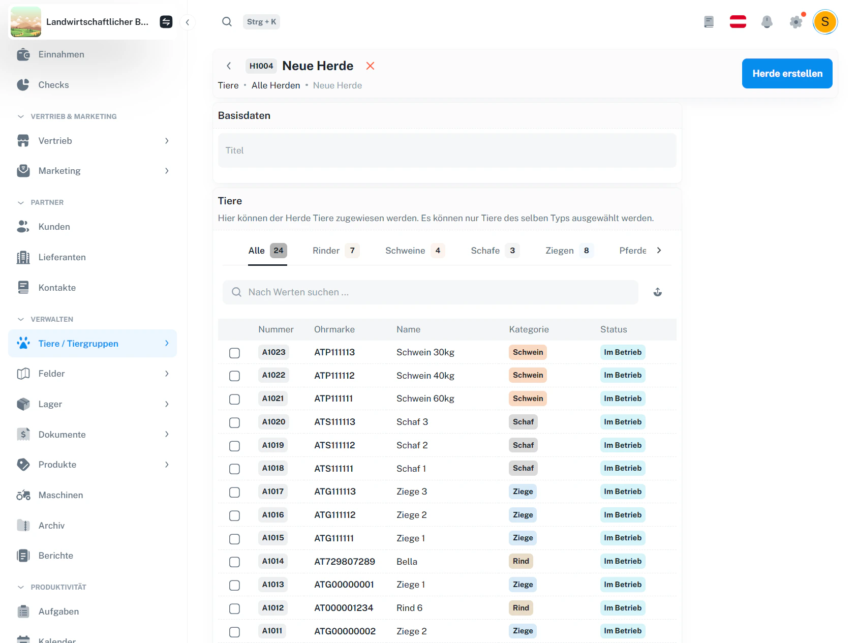
Task: Click the Kunden people icon
Action: tap(23, 227)
